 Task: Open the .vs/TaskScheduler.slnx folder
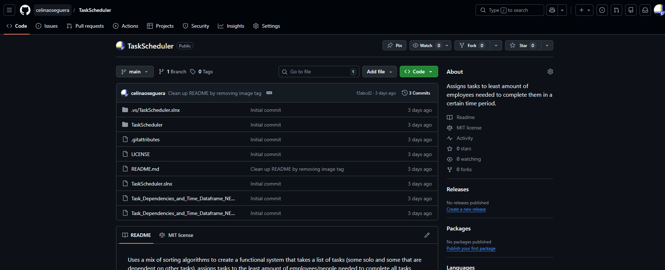click(156, 110)
